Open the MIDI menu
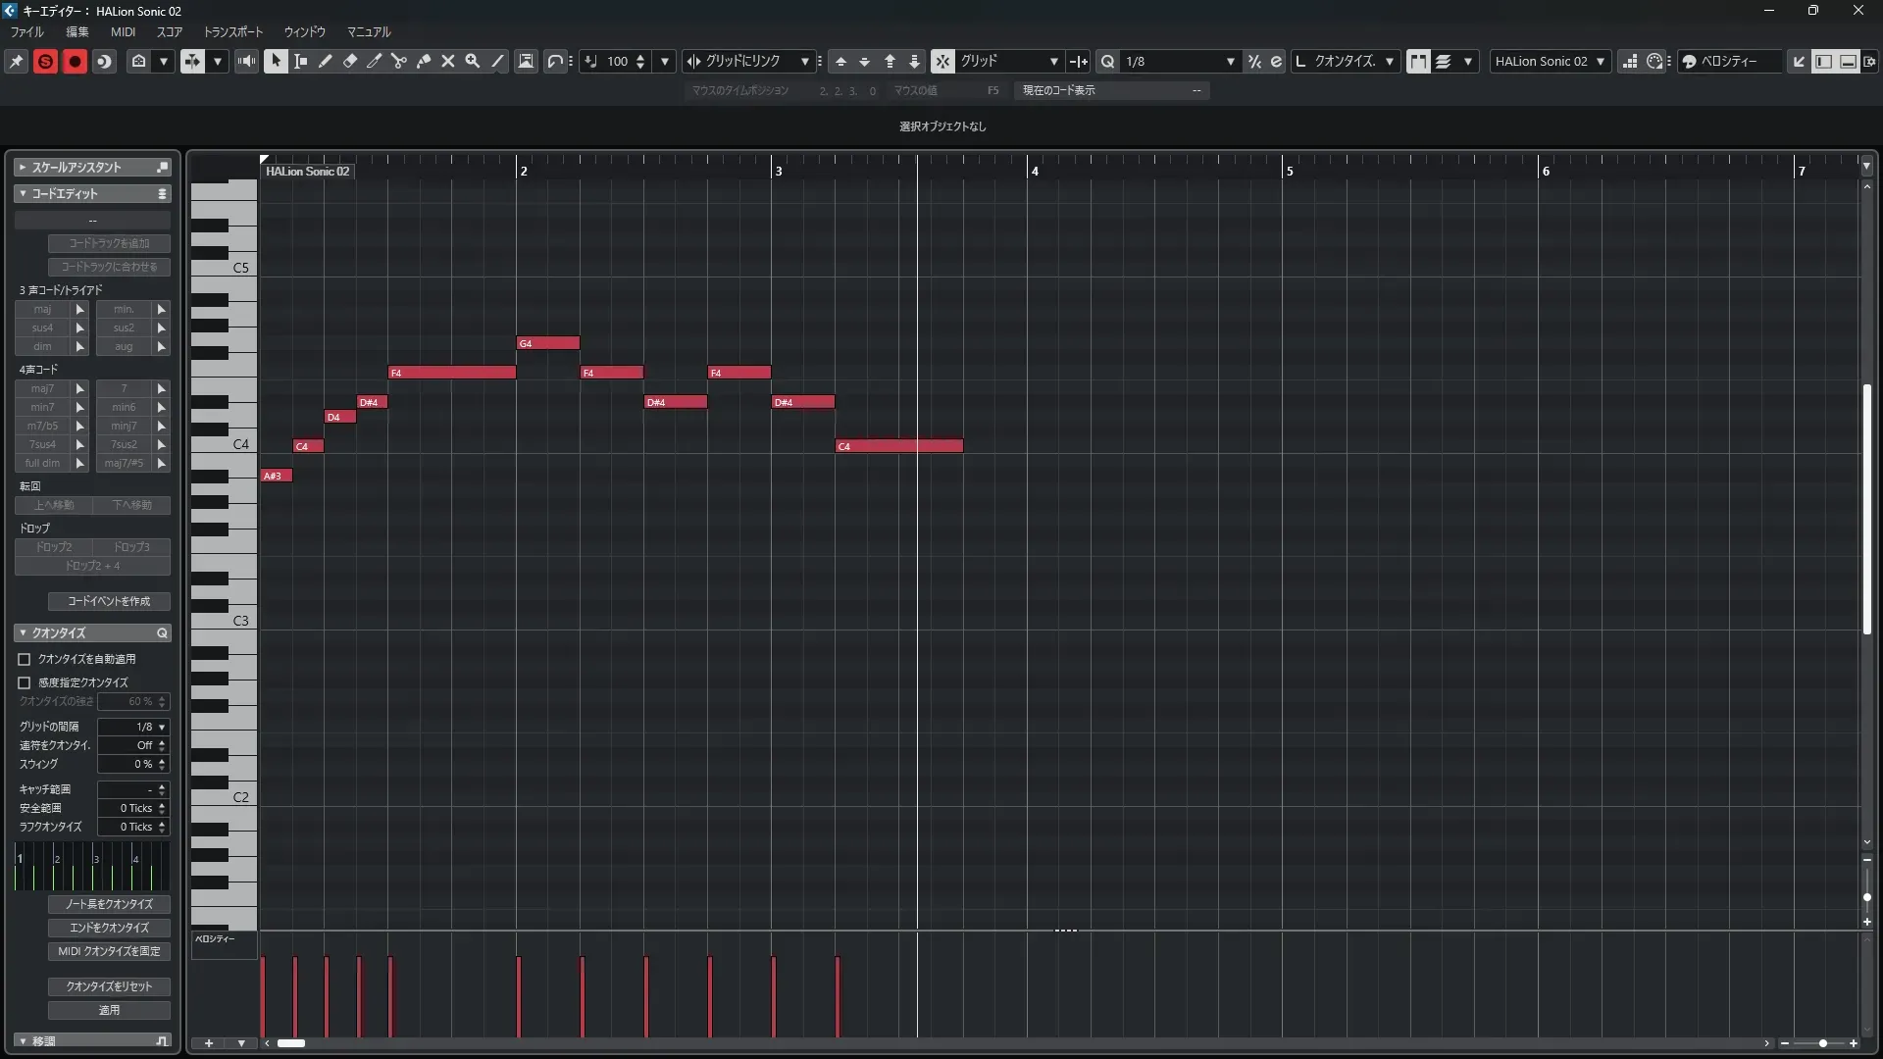Screen dimensions: 1883x1059 123,31
